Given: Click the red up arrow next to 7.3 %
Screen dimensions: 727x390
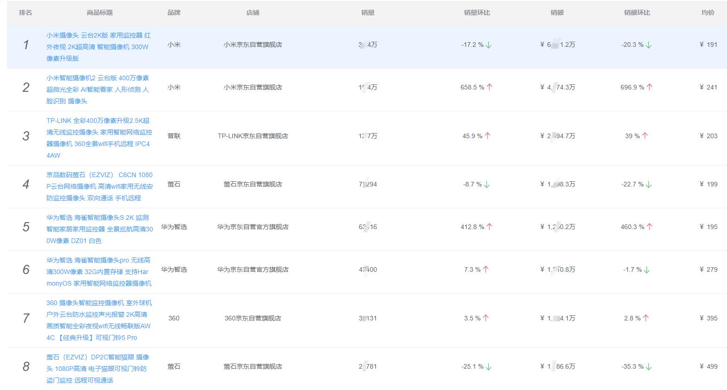Looking at the screenshot, I should pos(486,269).
